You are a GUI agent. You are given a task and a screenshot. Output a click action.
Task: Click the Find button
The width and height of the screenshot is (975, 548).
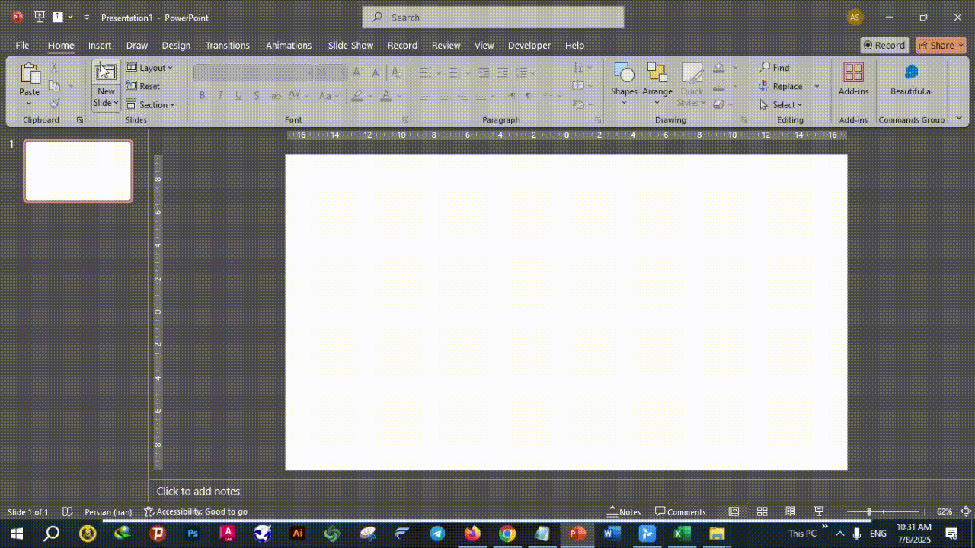point(775,68)
